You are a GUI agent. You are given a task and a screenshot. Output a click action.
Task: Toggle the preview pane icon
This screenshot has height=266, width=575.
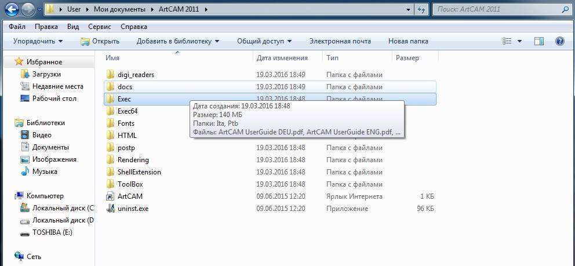[x=538, y=41]
